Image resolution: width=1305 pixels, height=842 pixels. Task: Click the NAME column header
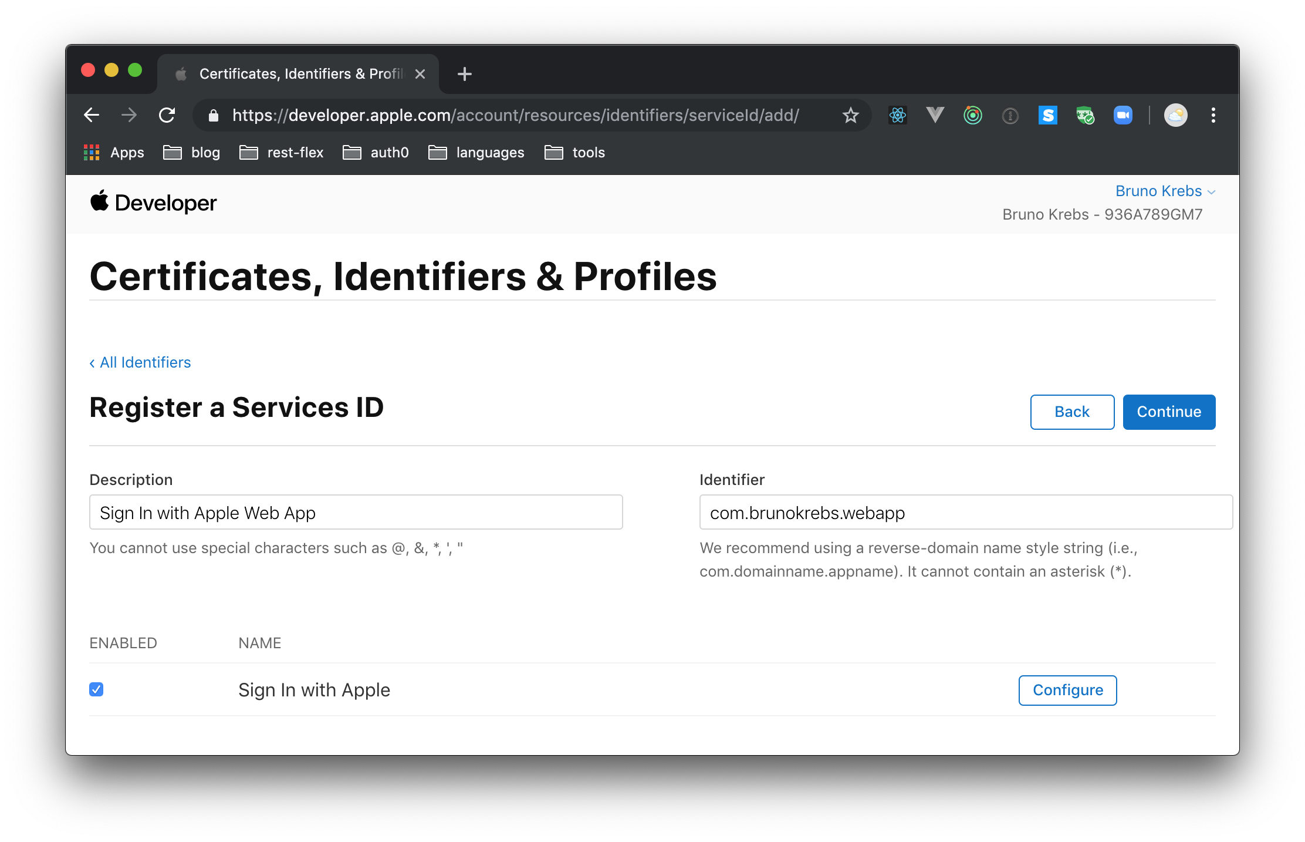(259, 644)
